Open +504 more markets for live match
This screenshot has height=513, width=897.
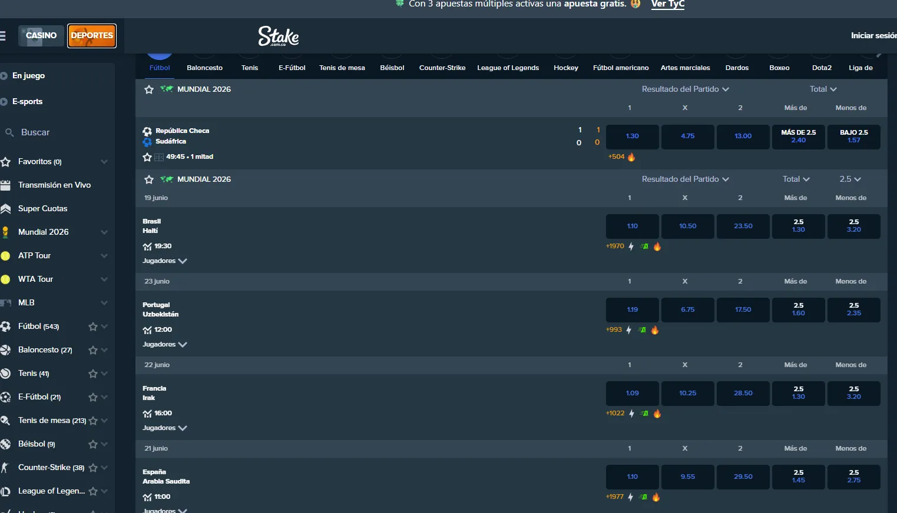(616, 157)
